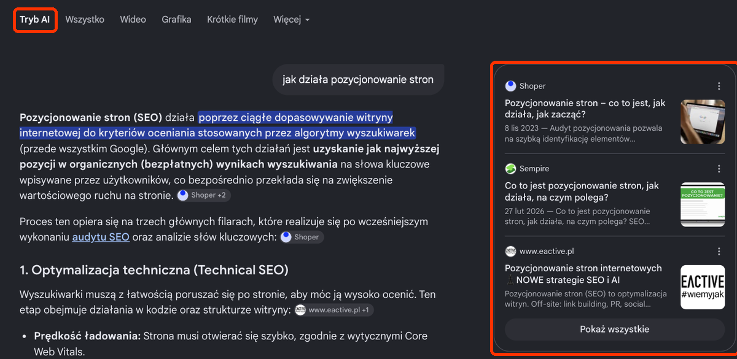Open the Krótkie filmy tab
737x359 pixels.
232,20
